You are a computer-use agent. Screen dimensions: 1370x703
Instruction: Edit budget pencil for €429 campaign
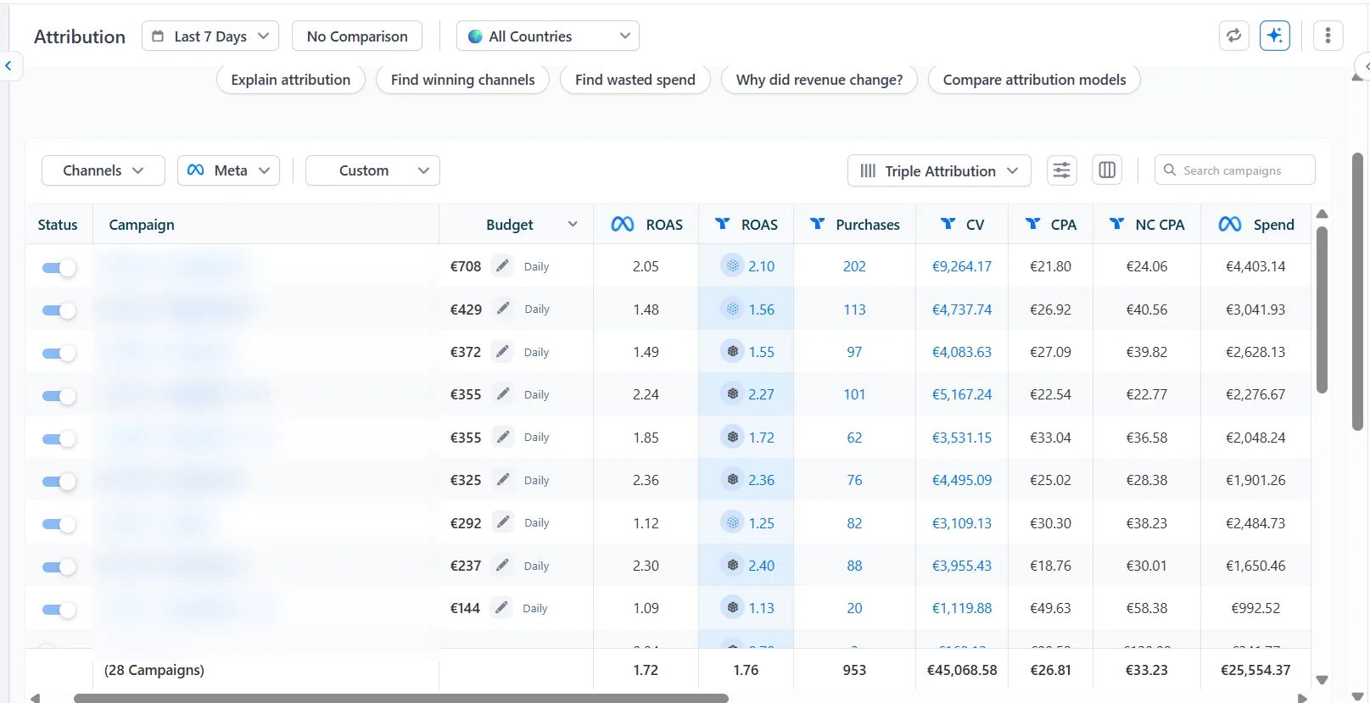coord(503,309)
